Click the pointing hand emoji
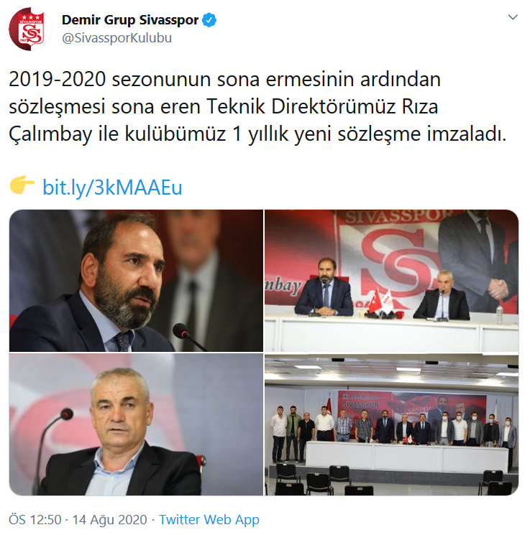The image size is (530, 535). pyautogui.click(x=22, y=185)
